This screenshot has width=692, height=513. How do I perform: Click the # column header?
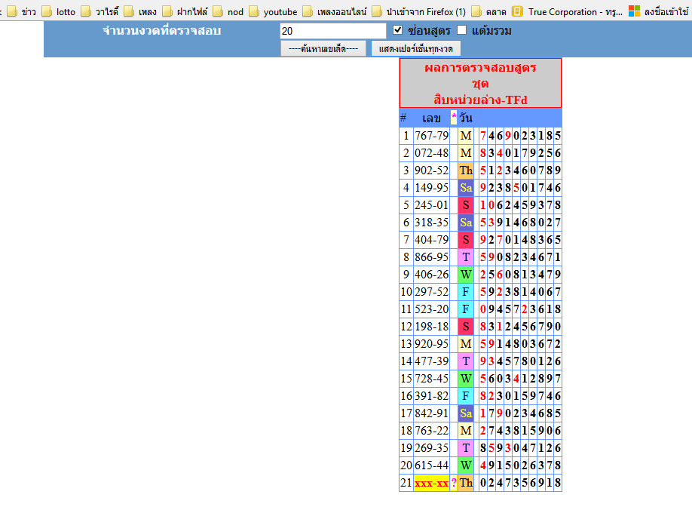coord(403,118)
